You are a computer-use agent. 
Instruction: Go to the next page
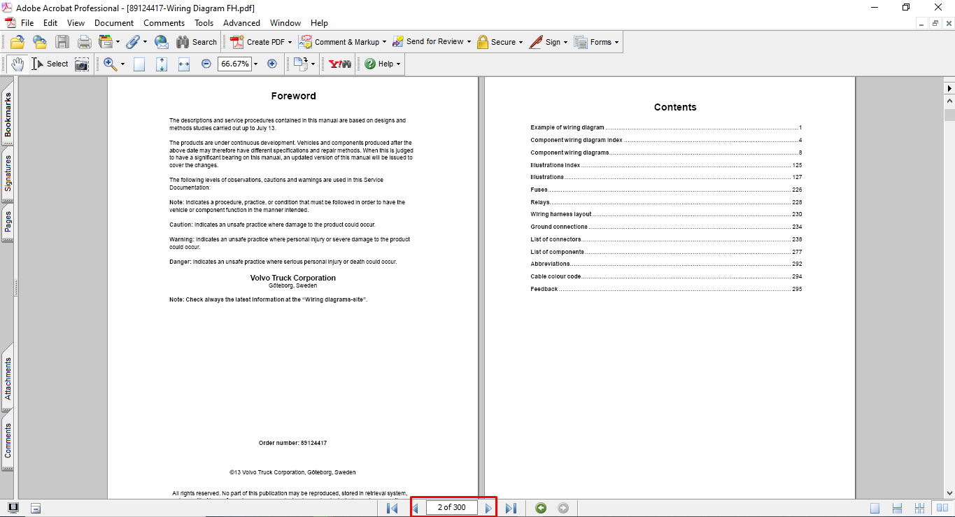click(x=488, y=508)
